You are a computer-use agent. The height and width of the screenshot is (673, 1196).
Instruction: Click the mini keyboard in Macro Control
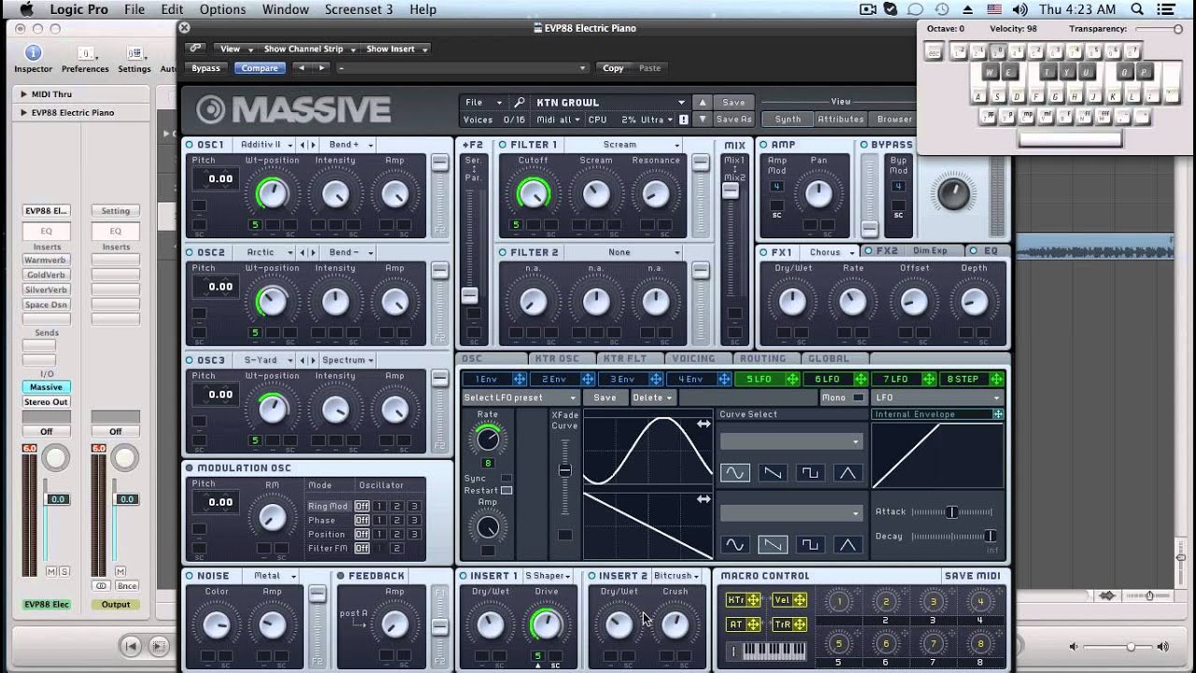774,651
